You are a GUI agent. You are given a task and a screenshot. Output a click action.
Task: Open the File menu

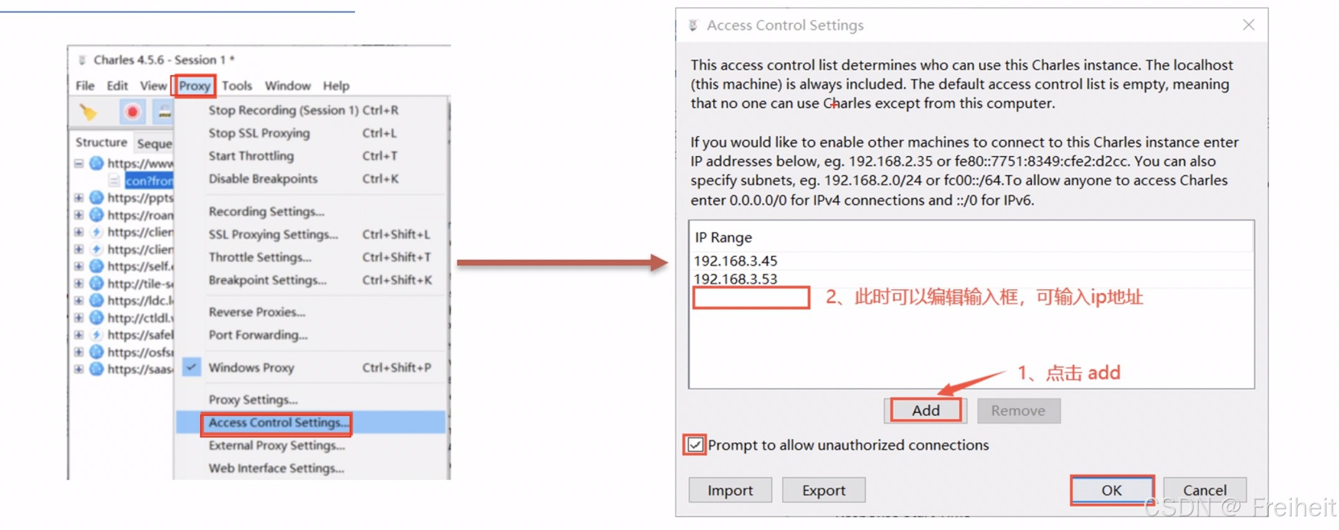pos(85,86)
